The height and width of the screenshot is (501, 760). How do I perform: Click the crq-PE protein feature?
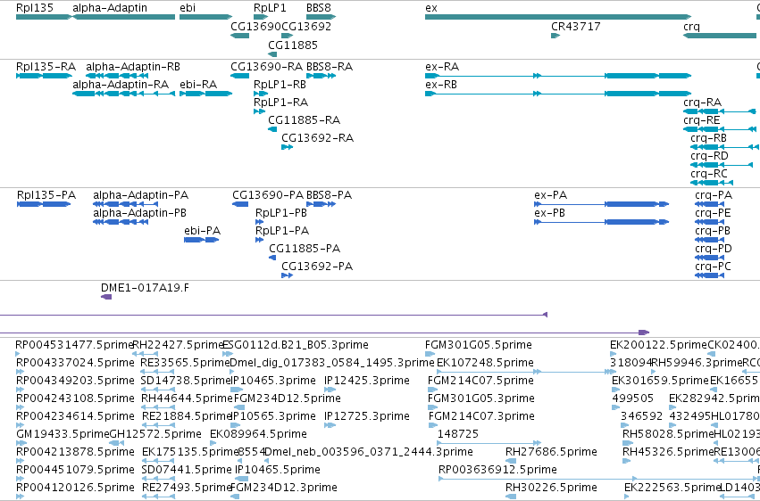709,222
